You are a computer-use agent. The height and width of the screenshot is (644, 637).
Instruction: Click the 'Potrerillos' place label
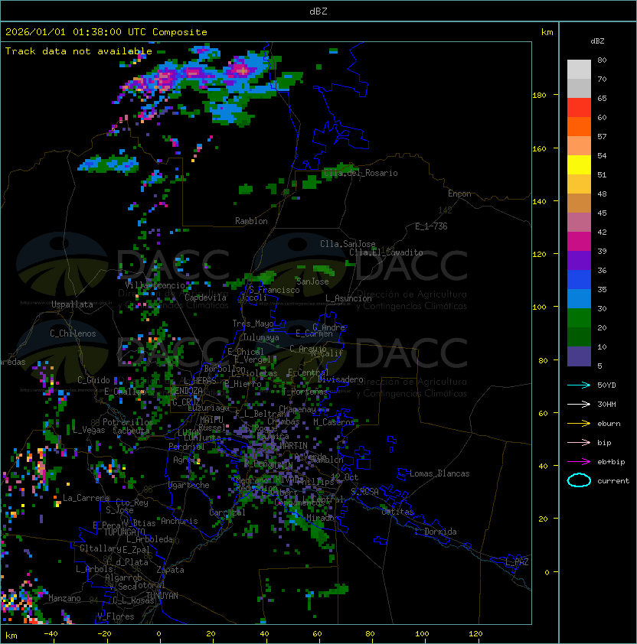point(128,421)
